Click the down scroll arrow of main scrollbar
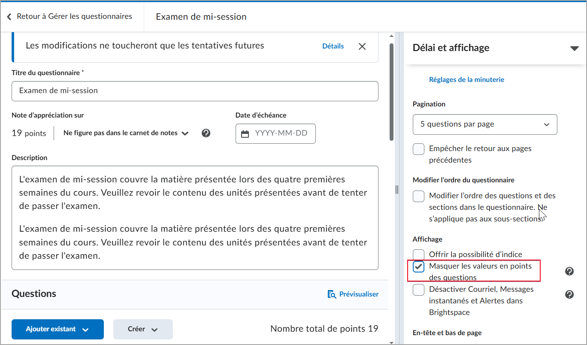The height and width of the screenshot is (345, 587). pos(391,342)
